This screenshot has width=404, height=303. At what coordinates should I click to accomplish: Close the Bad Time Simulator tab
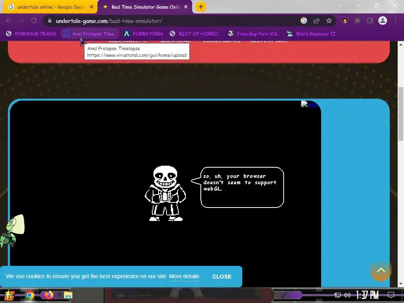pos(186,7)
